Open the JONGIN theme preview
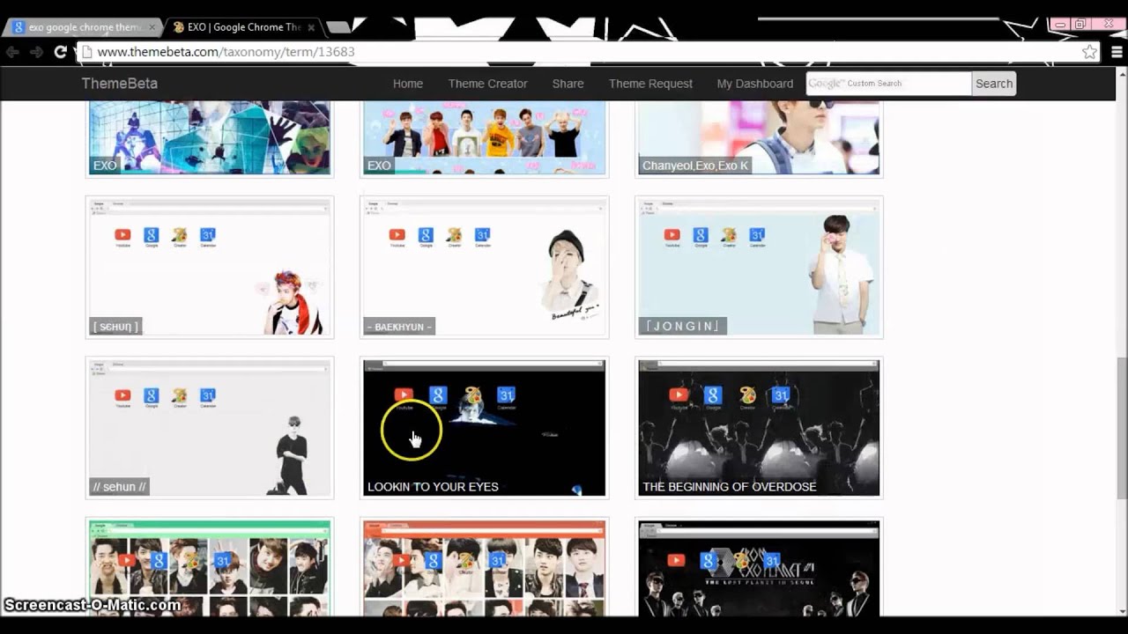This screenshot has width=1128, height=634. (759, 267)
